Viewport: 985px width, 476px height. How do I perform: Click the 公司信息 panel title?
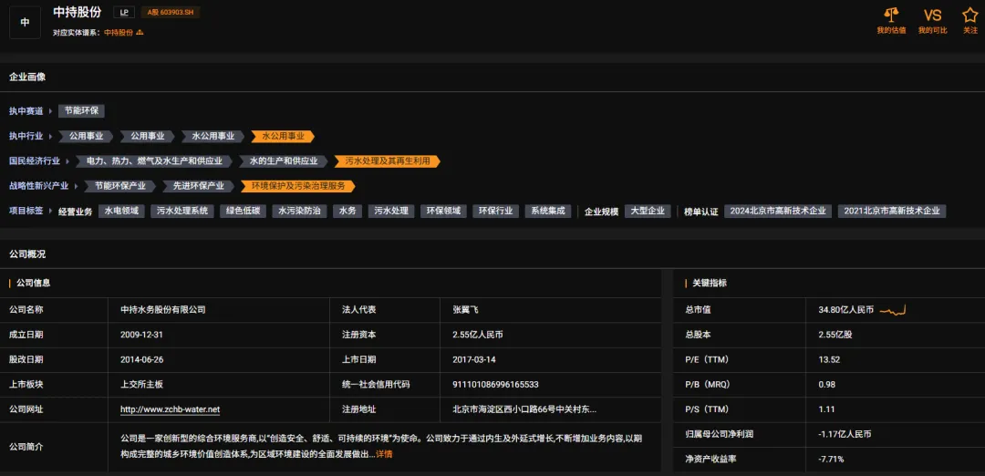click(34, 284)
